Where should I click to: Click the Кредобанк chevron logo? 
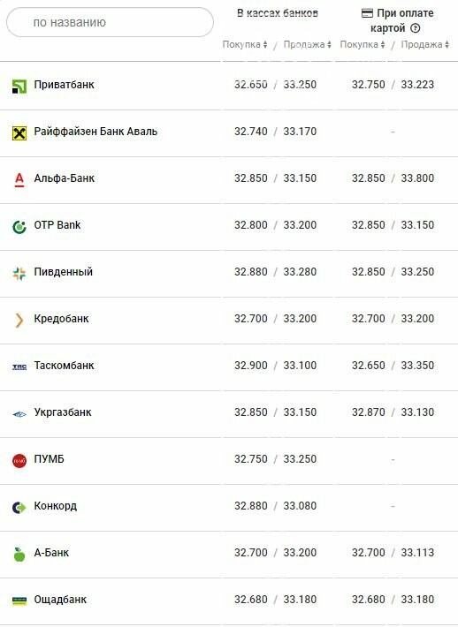click(19, 321)
